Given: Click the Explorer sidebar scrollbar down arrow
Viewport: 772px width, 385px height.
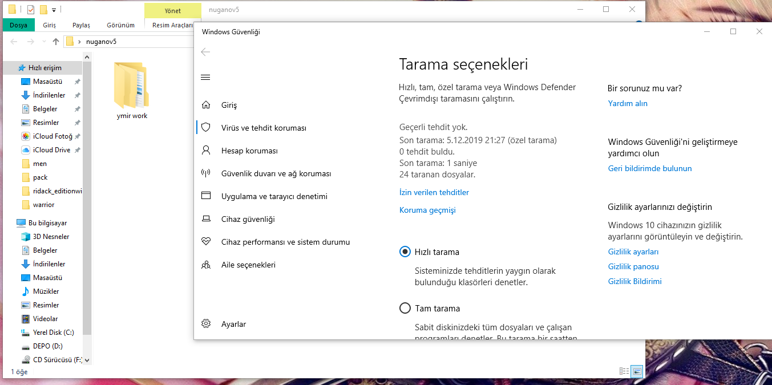Looking at the screenshot, I should [87, 360].
